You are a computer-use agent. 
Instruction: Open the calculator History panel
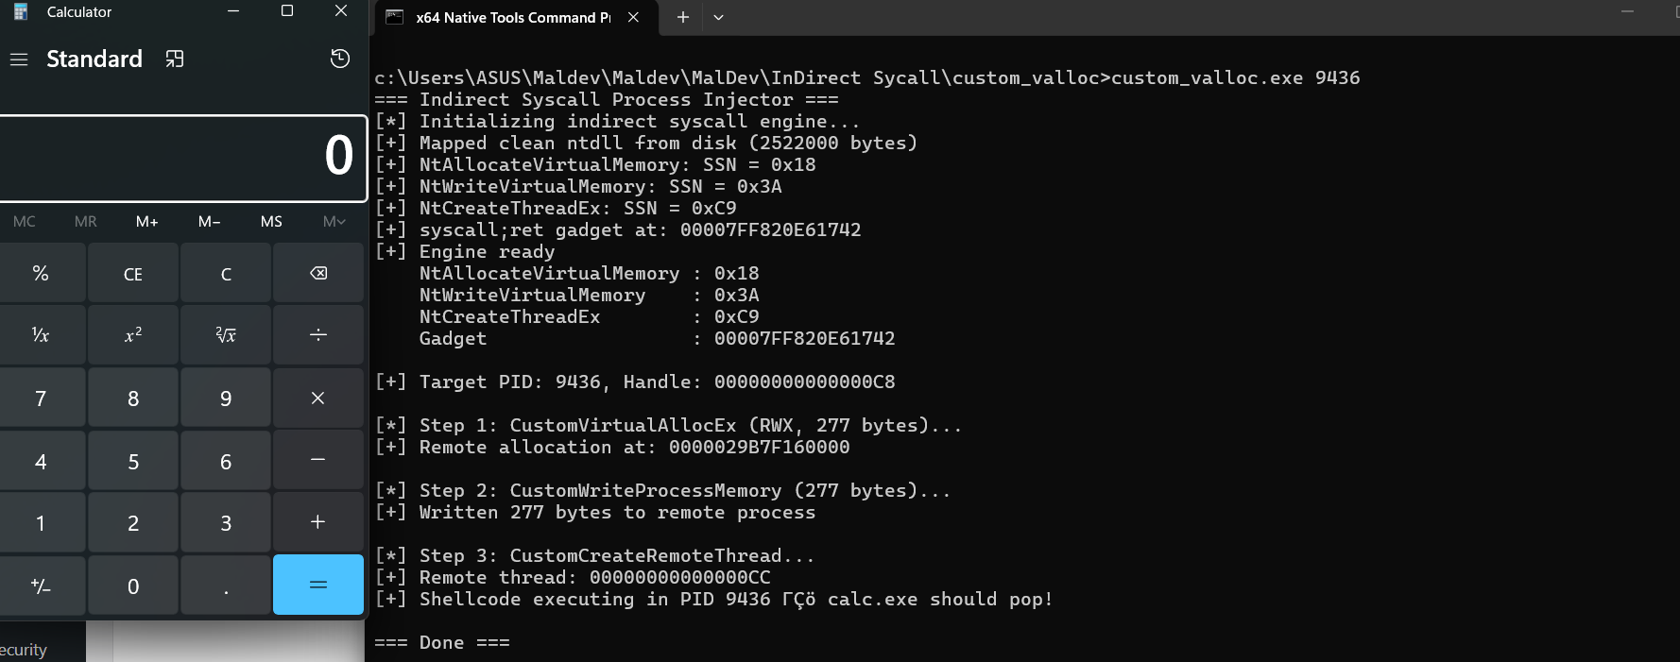pyautogui.click(x=340, y=59)
